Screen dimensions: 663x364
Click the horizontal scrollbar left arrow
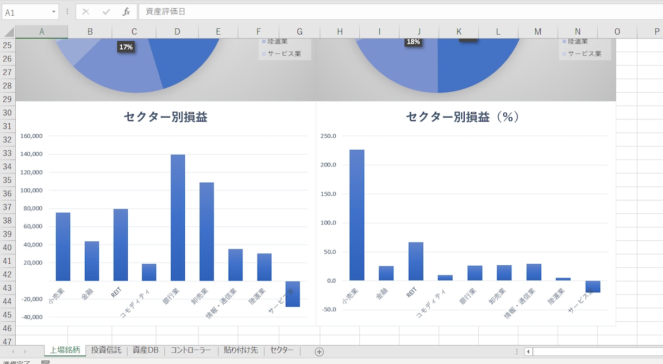[x=528, y=352]
